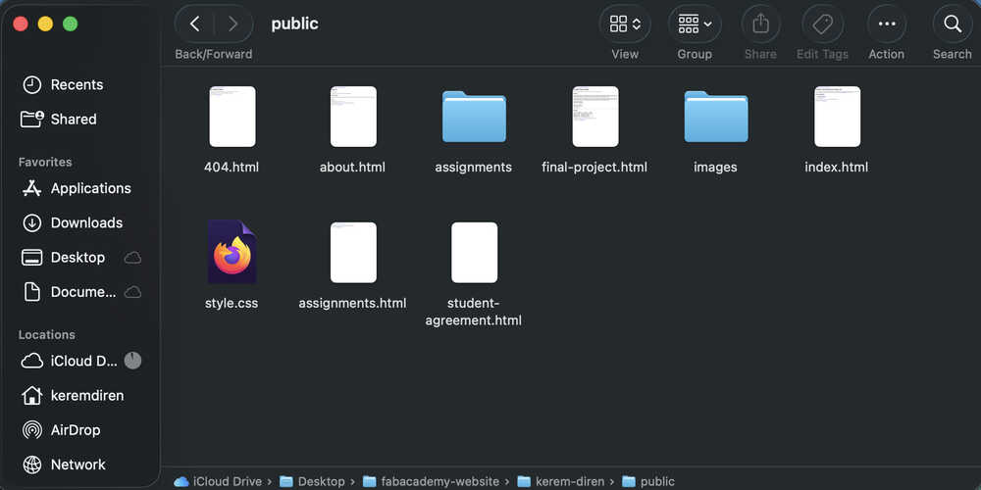Open Documents in the sidebar

pos(80,292)
